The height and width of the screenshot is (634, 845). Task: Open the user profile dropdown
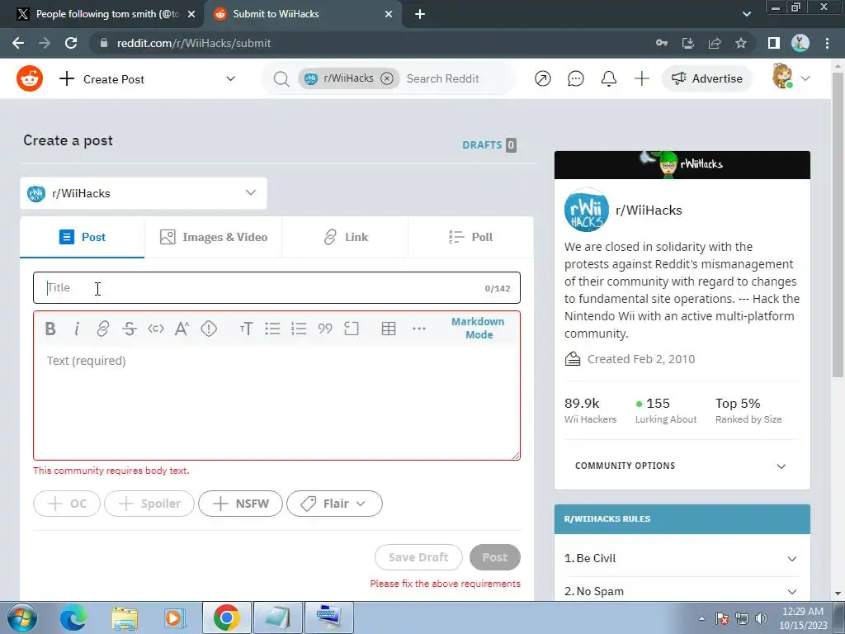[x=791, y=78]
